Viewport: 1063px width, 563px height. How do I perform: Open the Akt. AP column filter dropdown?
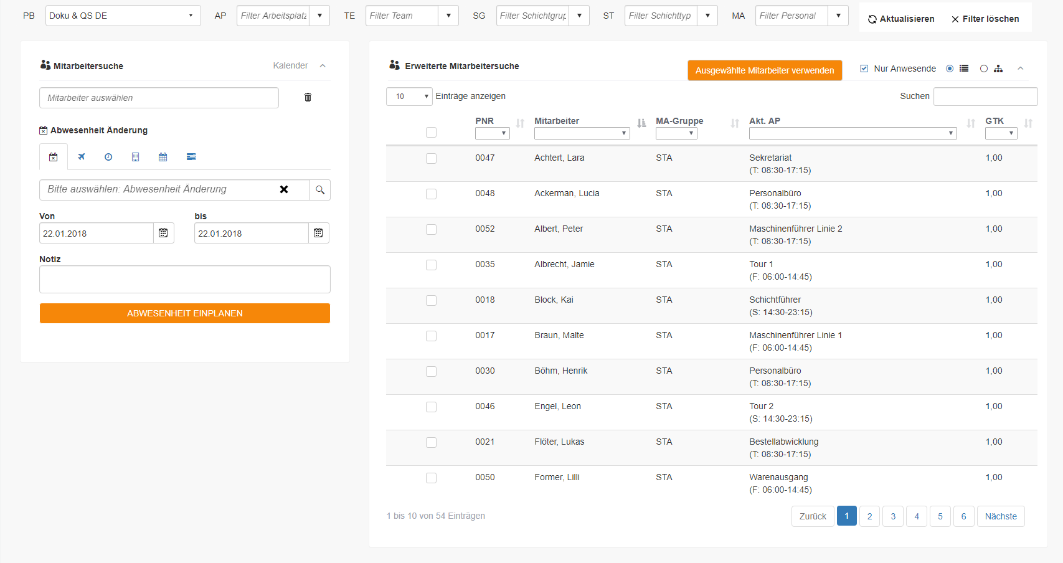pyautogui.click(x=853, y=133)
